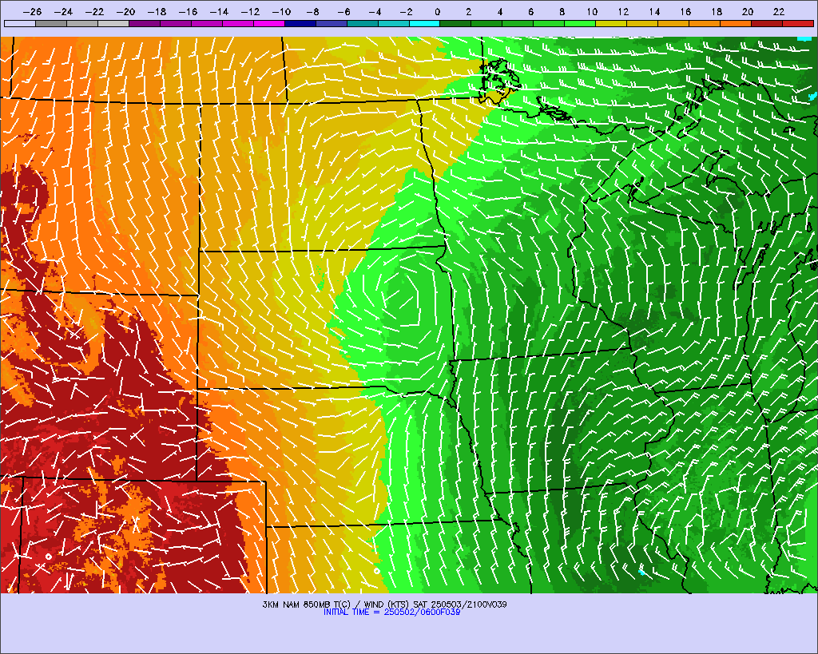
Task: Choose the green swatch between 2 and 4
Action: point(486,23)
